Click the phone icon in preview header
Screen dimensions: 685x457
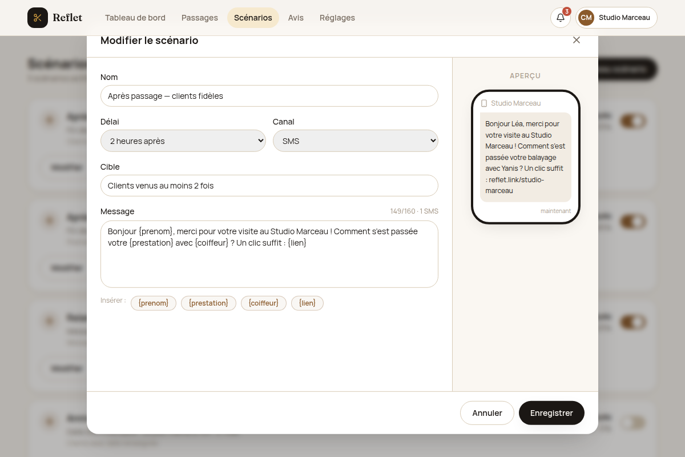[484, 103]
